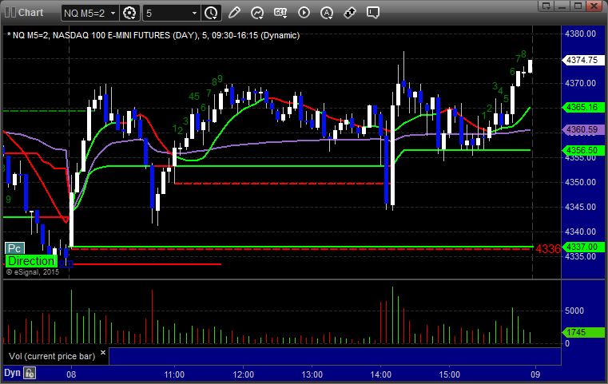This screenshot has height=384, width=608.
Task: Toggle the lock icon beside Dyn
Action: click(x=30, y=373)
